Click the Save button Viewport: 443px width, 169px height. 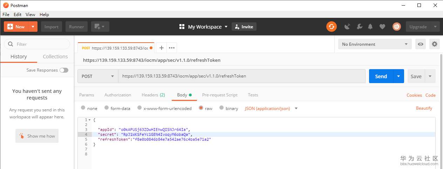tap(416, 76)
